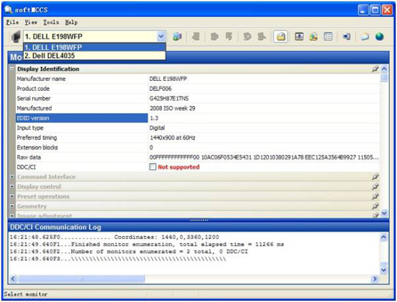The width and height of the screenshot is (397, 302).
Task: Expand the Geometry section
Action: 12,206
